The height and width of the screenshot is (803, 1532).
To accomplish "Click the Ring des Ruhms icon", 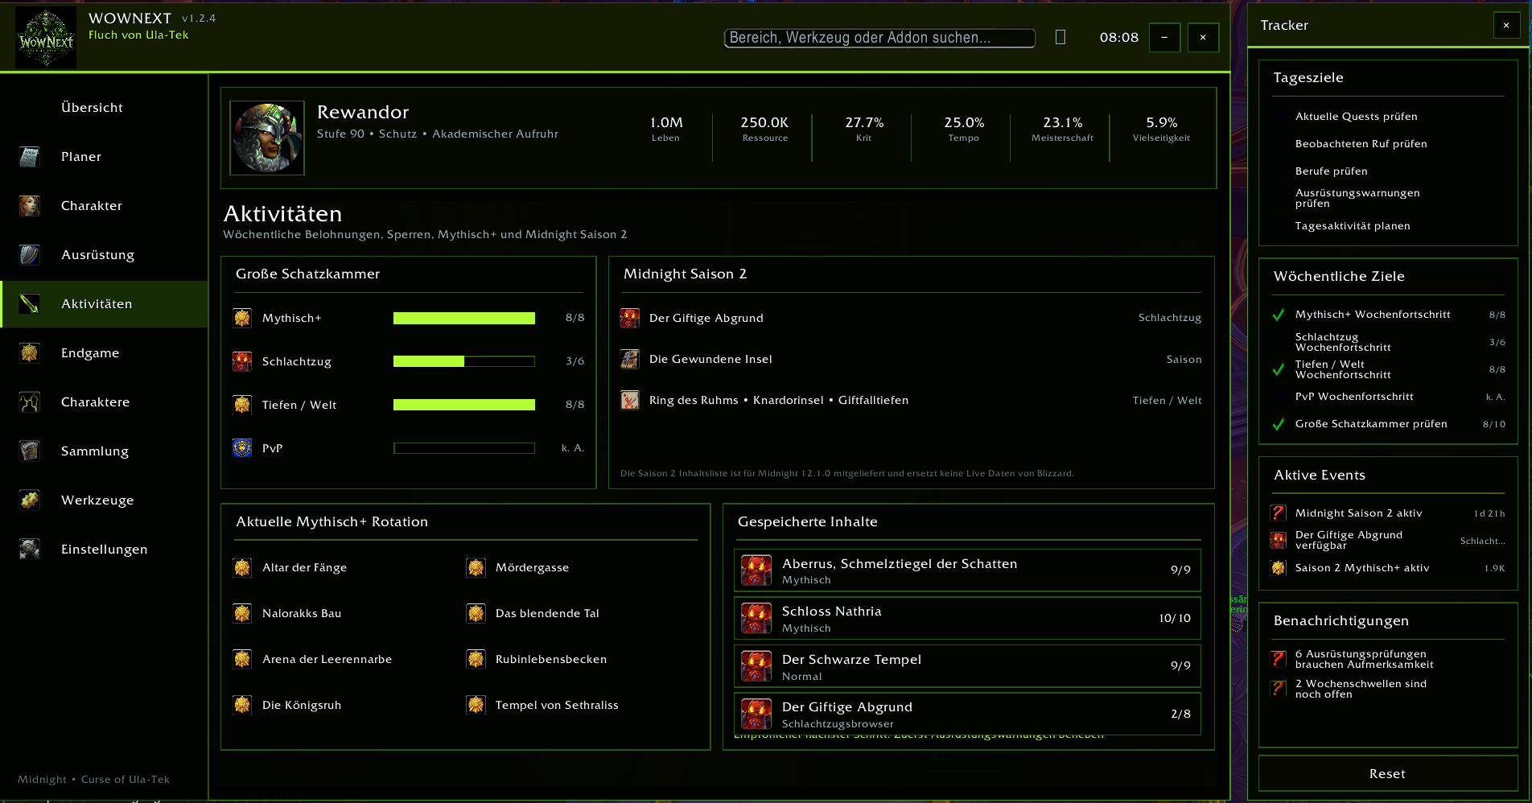I will tap(630, 400).
